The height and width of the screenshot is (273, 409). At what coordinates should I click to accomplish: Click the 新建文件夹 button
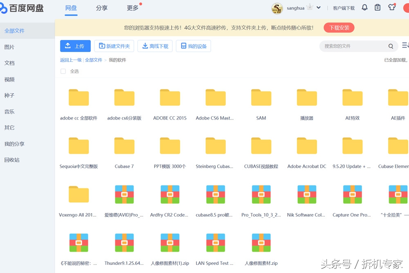[x=114, y=46]
